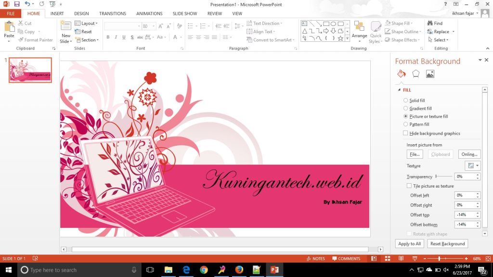
Task: Open Firefox from the taskbar
Action: tap(239, 270)
